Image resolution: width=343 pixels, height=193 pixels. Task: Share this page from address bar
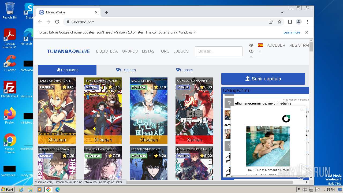[x=271, y=22]
